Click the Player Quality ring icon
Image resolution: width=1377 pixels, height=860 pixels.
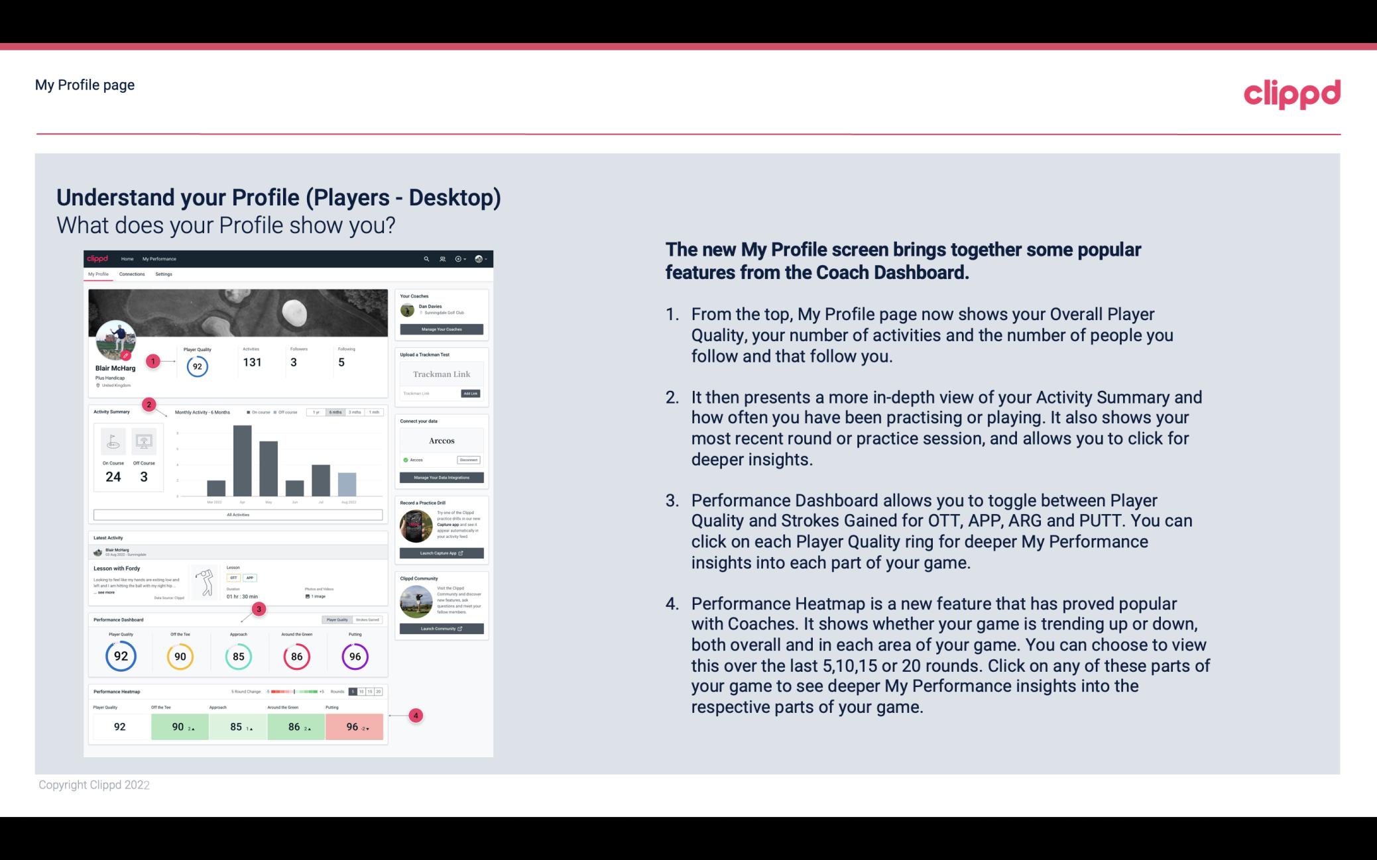click(x=120, y=656)
